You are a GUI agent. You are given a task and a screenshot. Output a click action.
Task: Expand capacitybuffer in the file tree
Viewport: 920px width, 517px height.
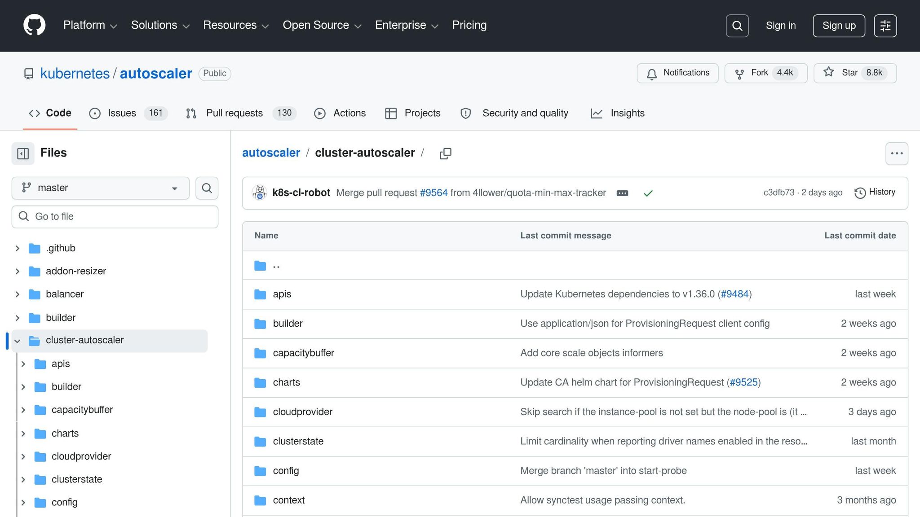point(23,410)
